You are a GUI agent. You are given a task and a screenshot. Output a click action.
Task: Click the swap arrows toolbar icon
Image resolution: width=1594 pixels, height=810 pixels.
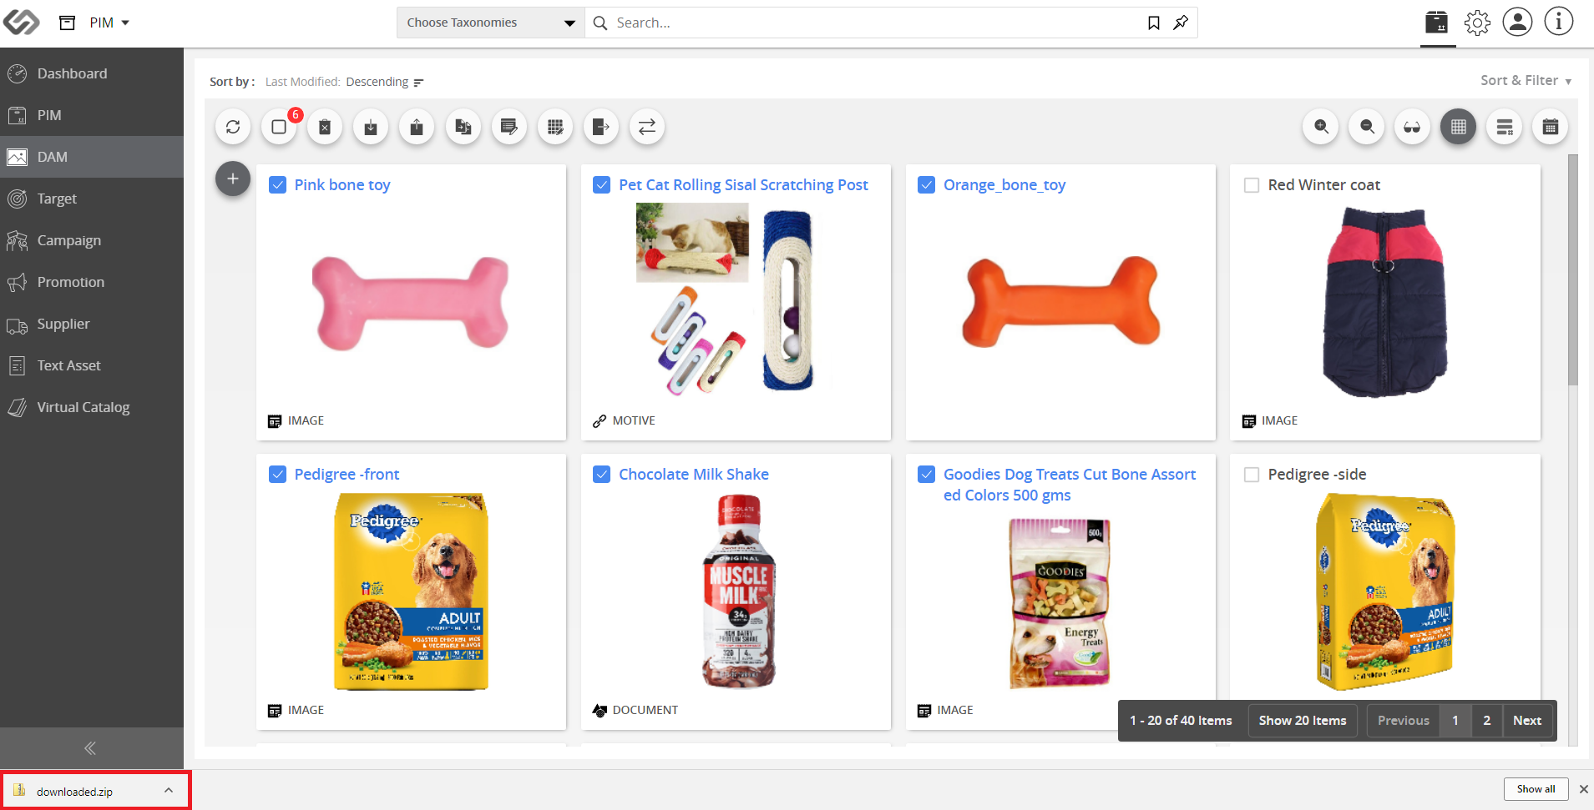click(x=647, y=127)
